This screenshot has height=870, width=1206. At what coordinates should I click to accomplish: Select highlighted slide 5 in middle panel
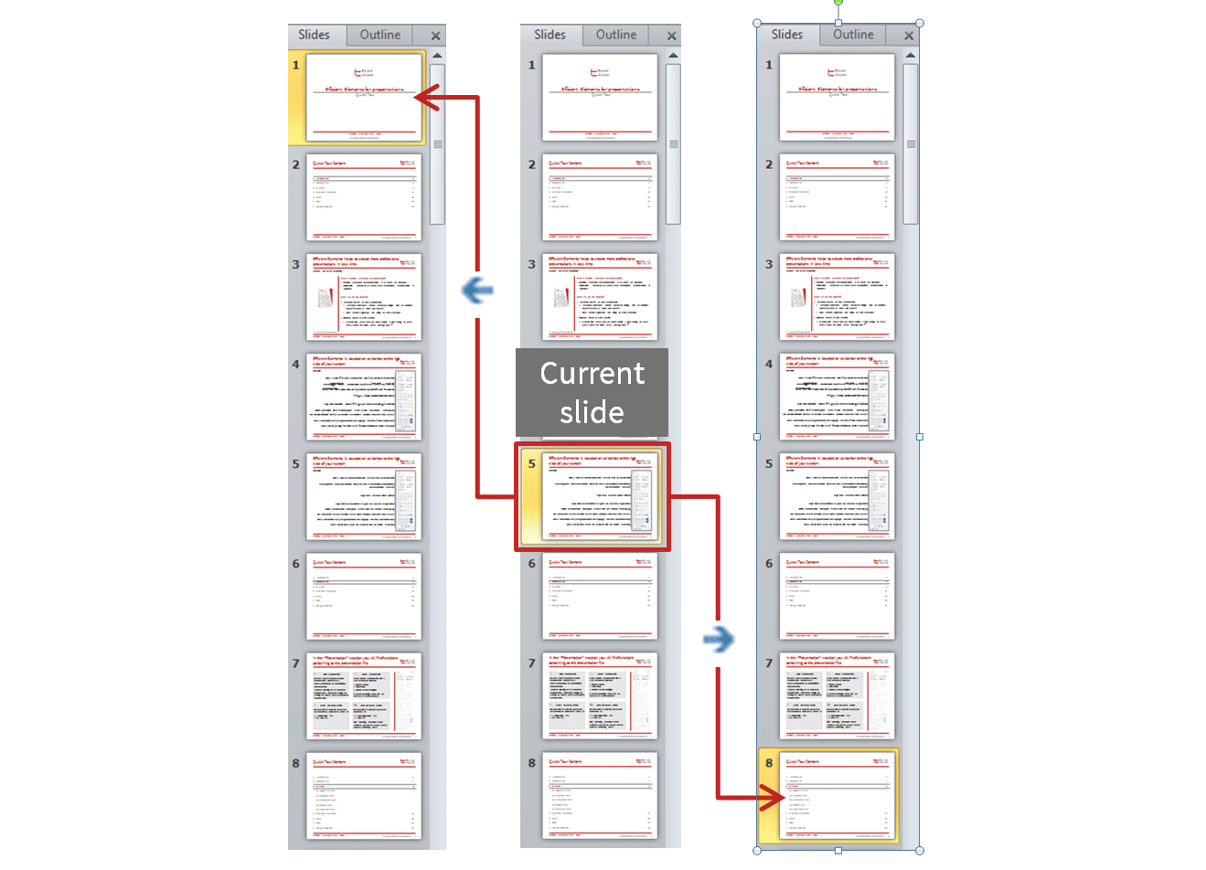coord(600,496)
